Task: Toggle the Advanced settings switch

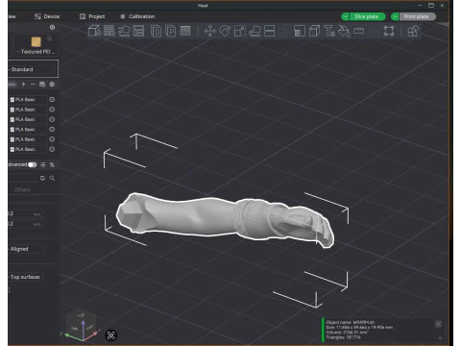Action: coord(33,164)
